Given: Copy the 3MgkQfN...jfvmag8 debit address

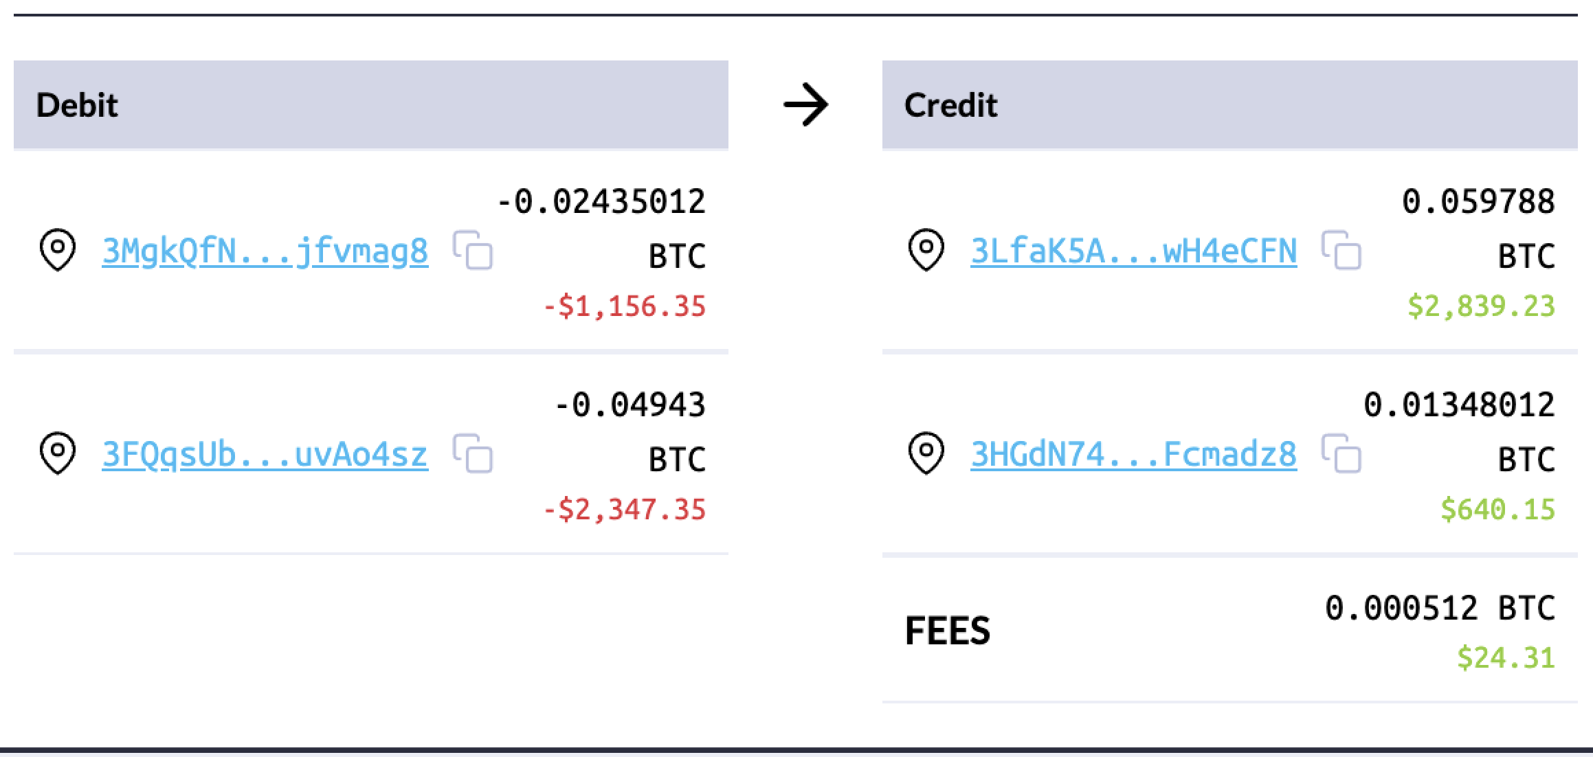Looking at the screenshot, I should pos(474,251).
